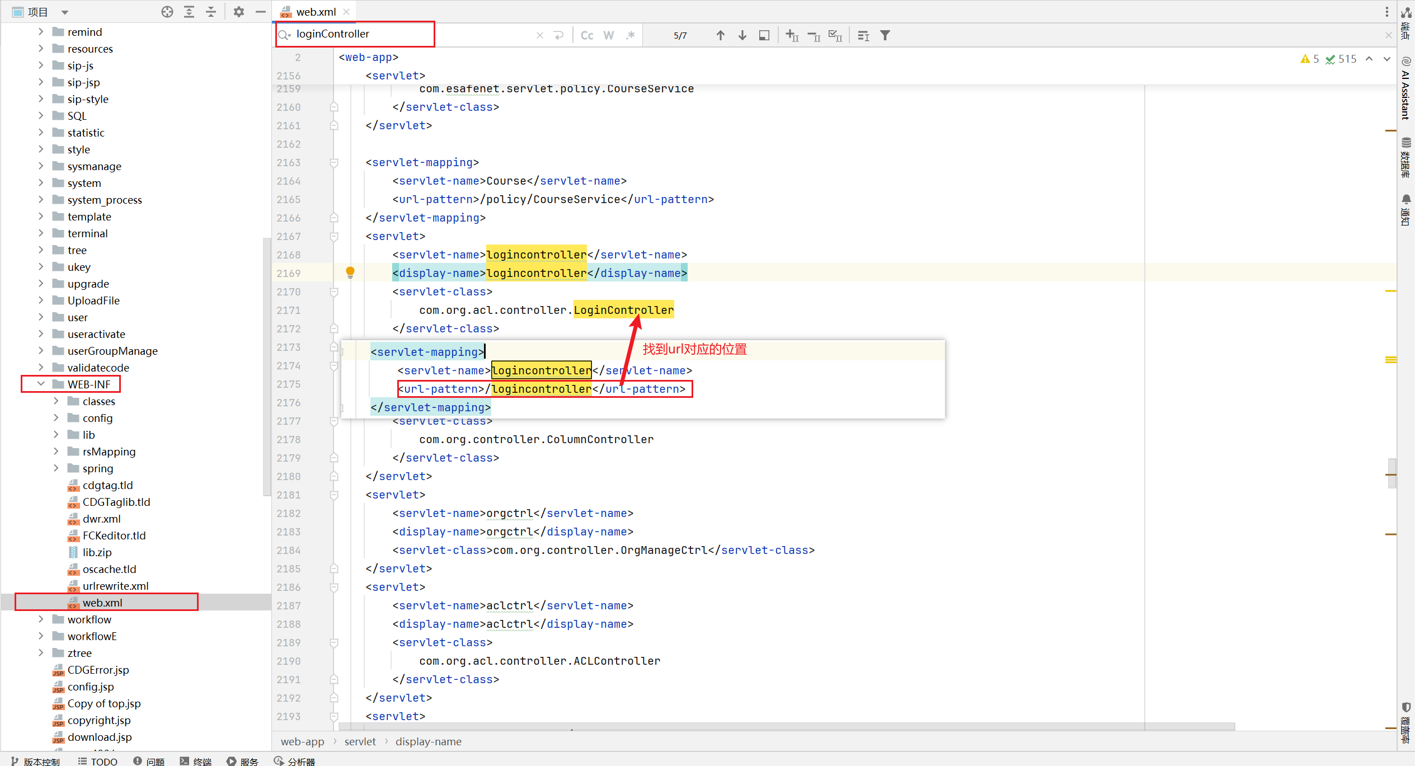This screenshot has height=766, width=1415.
Task: Open the Services tool window
Action: [x=243, y=761]
